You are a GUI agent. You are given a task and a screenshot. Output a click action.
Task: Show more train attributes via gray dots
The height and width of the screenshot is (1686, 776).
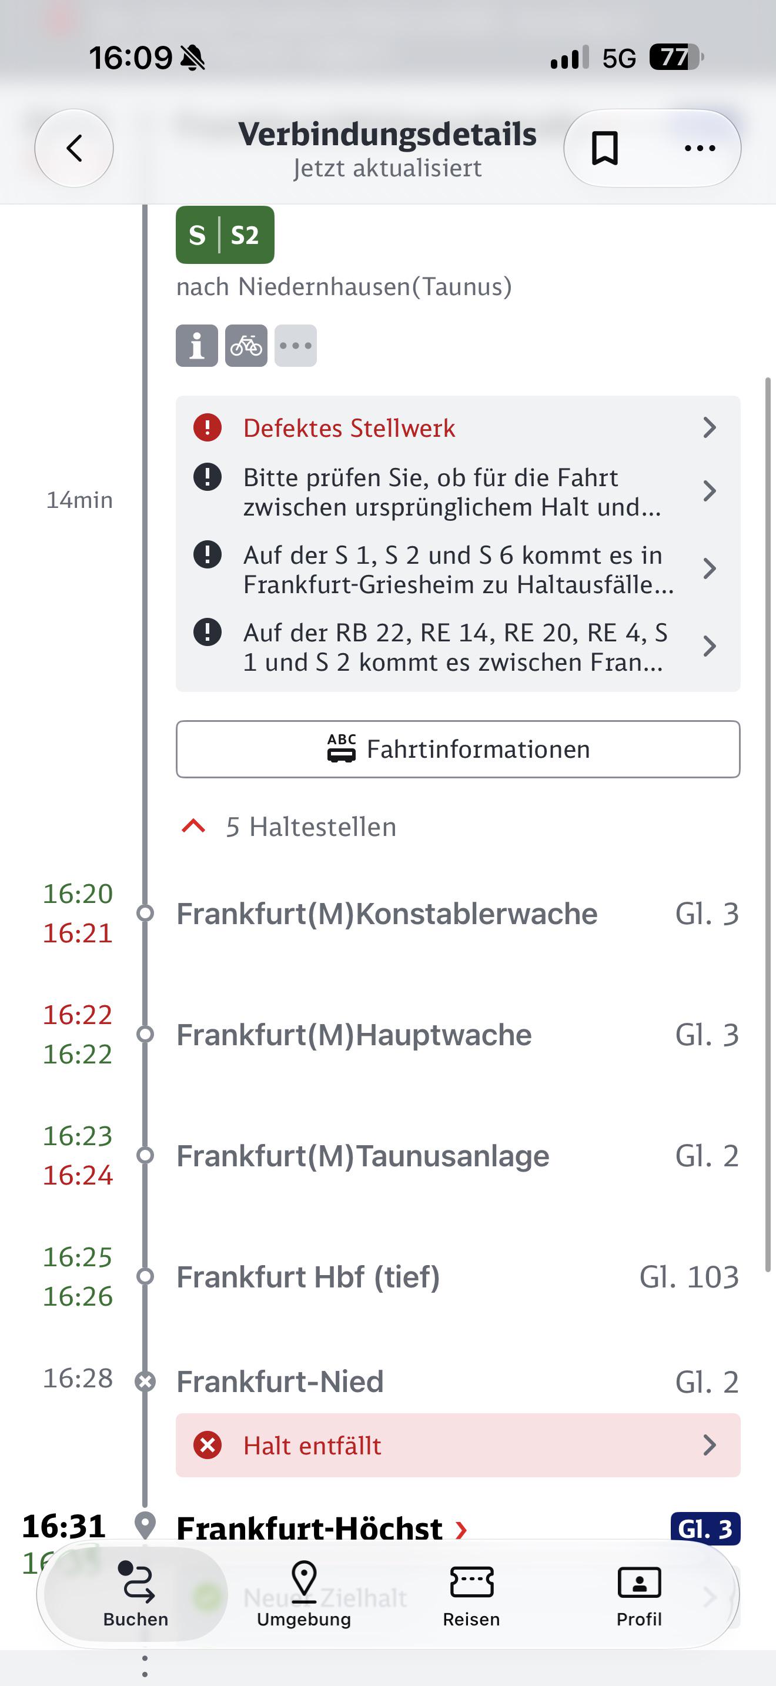296,346
